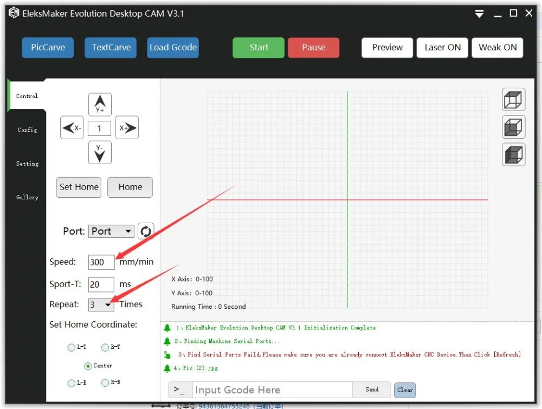
Task: Jog the laser with Y- arrow
Action: 100,152
